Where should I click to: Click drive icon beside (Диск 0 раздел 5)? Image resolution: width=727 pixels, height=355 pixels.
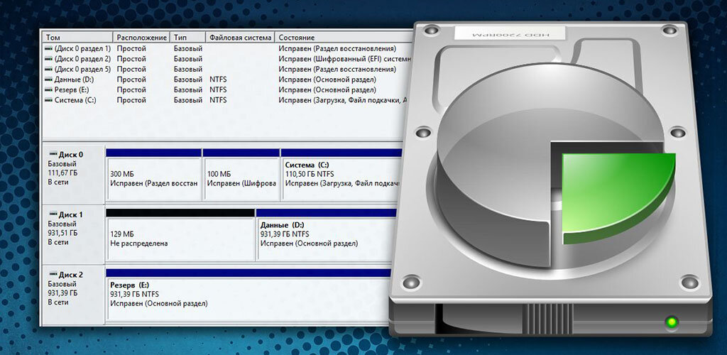coord(49,69)
